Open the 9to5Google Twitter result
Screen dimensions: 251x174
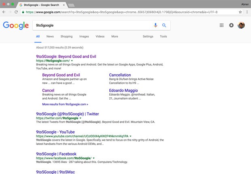pyautogui.click(x=67, y=114)
